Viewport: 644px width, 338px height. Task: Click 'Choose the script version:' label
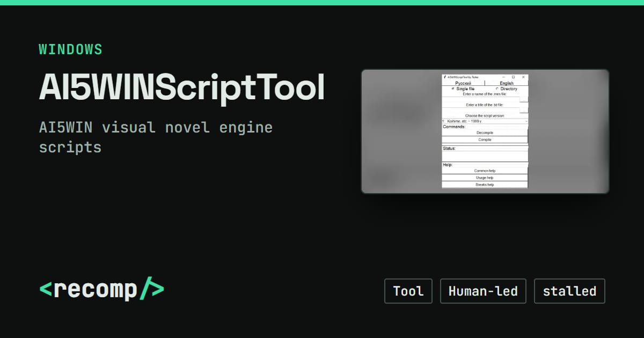coord(485,116)
